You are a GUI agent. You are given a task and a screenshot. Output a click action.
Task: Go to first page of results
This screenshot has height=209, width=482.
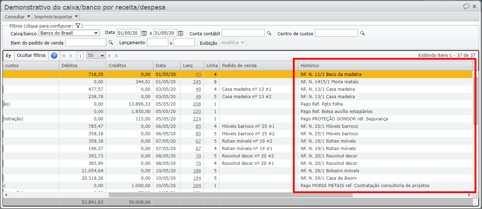pos(64,55)
